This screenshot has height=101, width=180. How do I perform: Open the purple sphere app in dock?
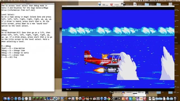click(x=138, y=98)
